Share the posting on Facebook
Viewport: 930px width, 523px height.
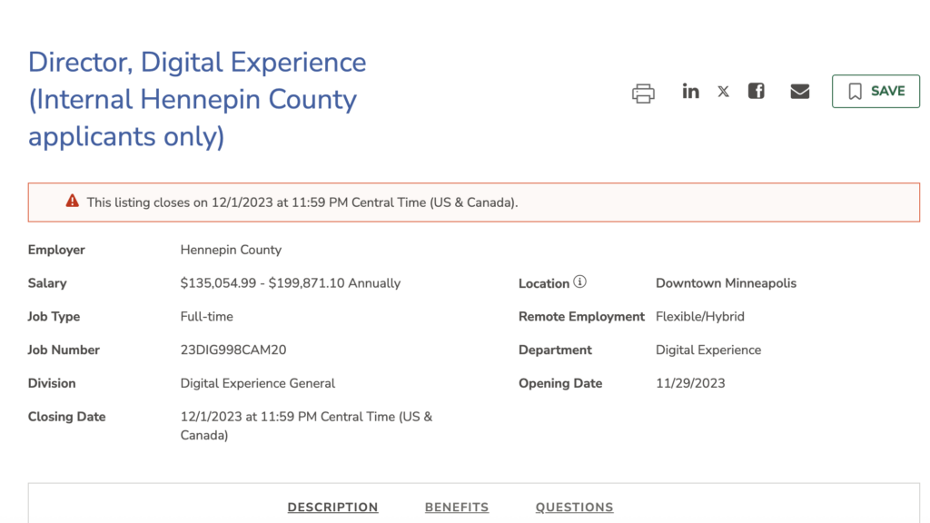(756, 91)
